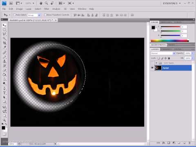Switch to the Adjustments panel tab
Viewport: 196px width, 147px height.
tap(158, 45)
